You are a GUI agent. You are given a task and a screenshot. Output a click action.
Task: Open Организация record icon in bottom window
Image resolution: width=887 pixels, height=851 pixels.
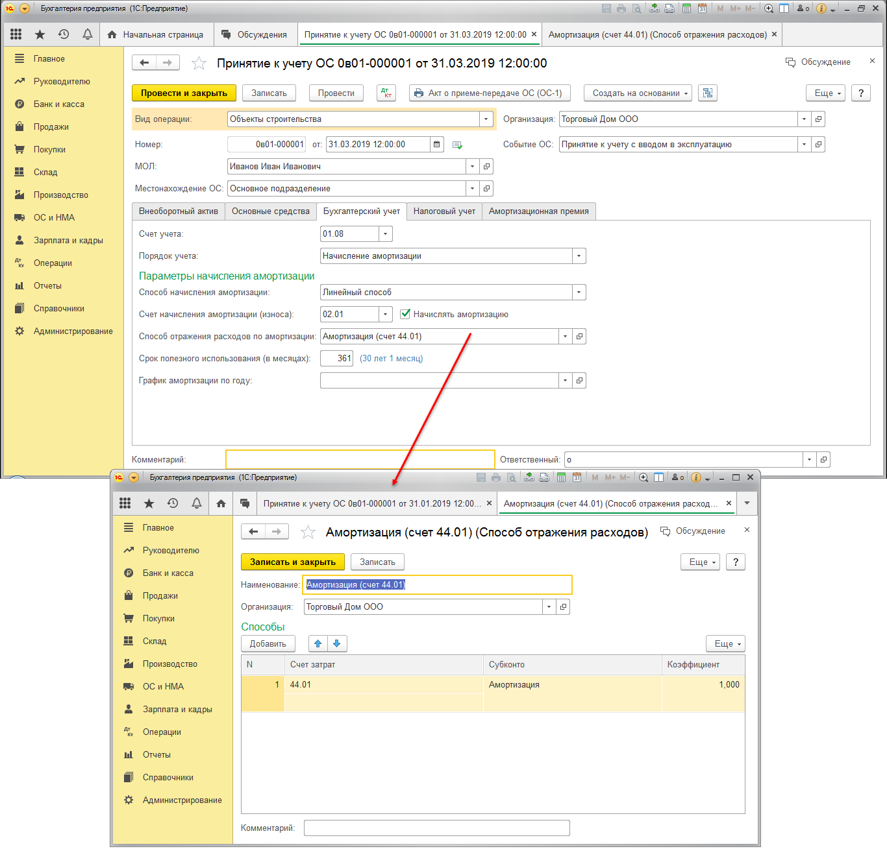[x=563, y=607]
